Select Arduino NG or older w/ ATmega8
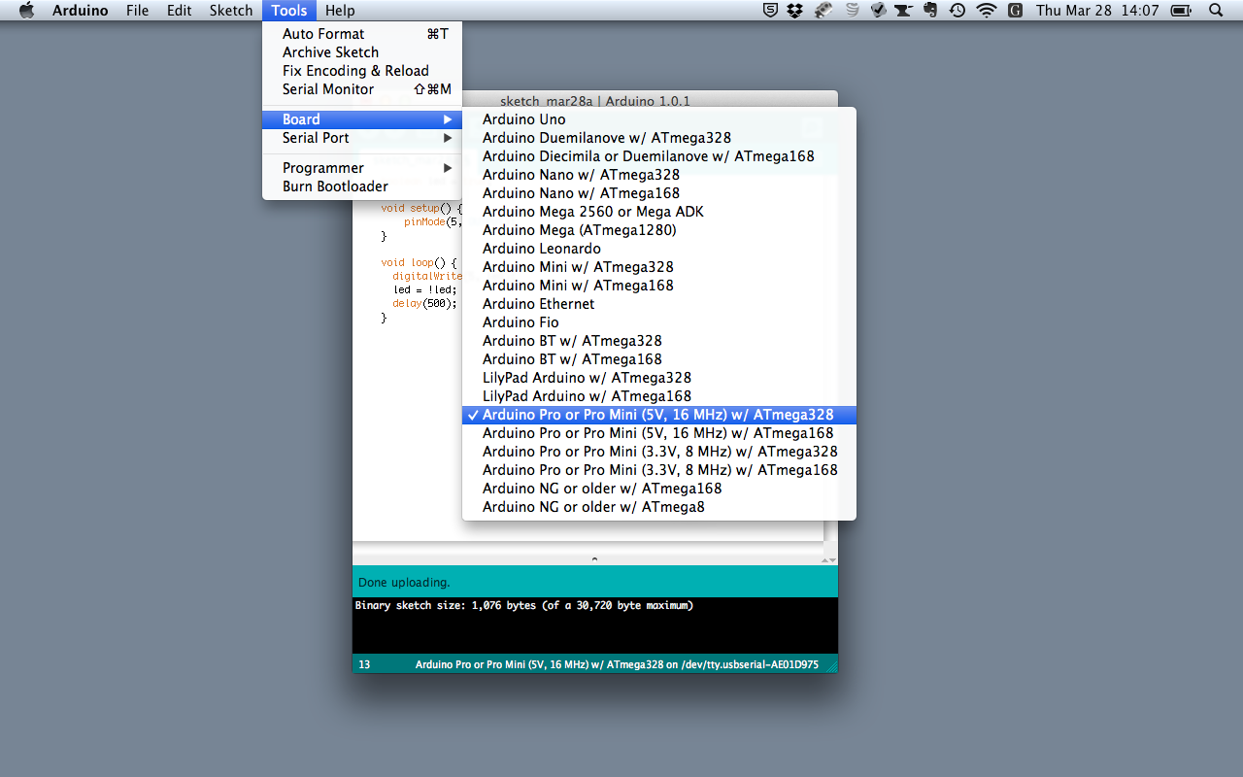 click(659, 507)
